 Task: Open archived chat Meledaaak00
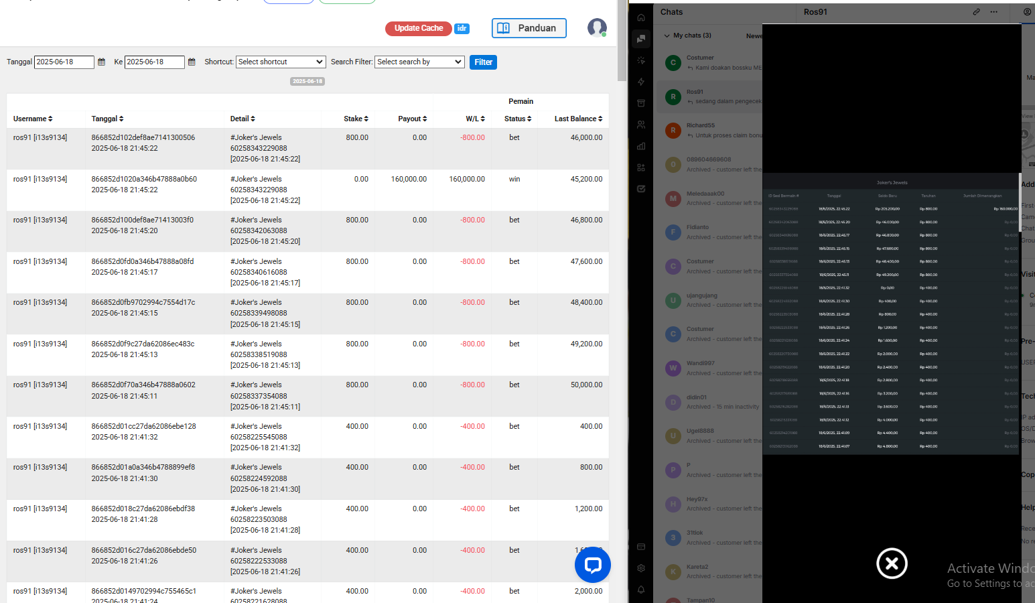point(709,198)
